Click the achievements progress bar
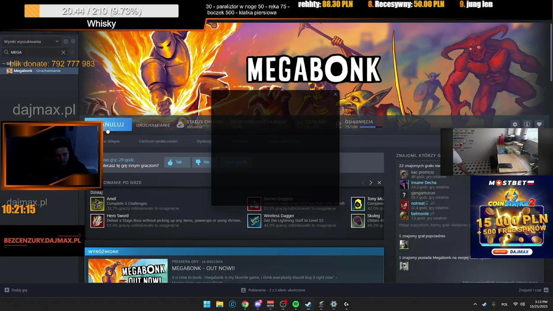Screen dimensions: 553x311 (371, 127)
